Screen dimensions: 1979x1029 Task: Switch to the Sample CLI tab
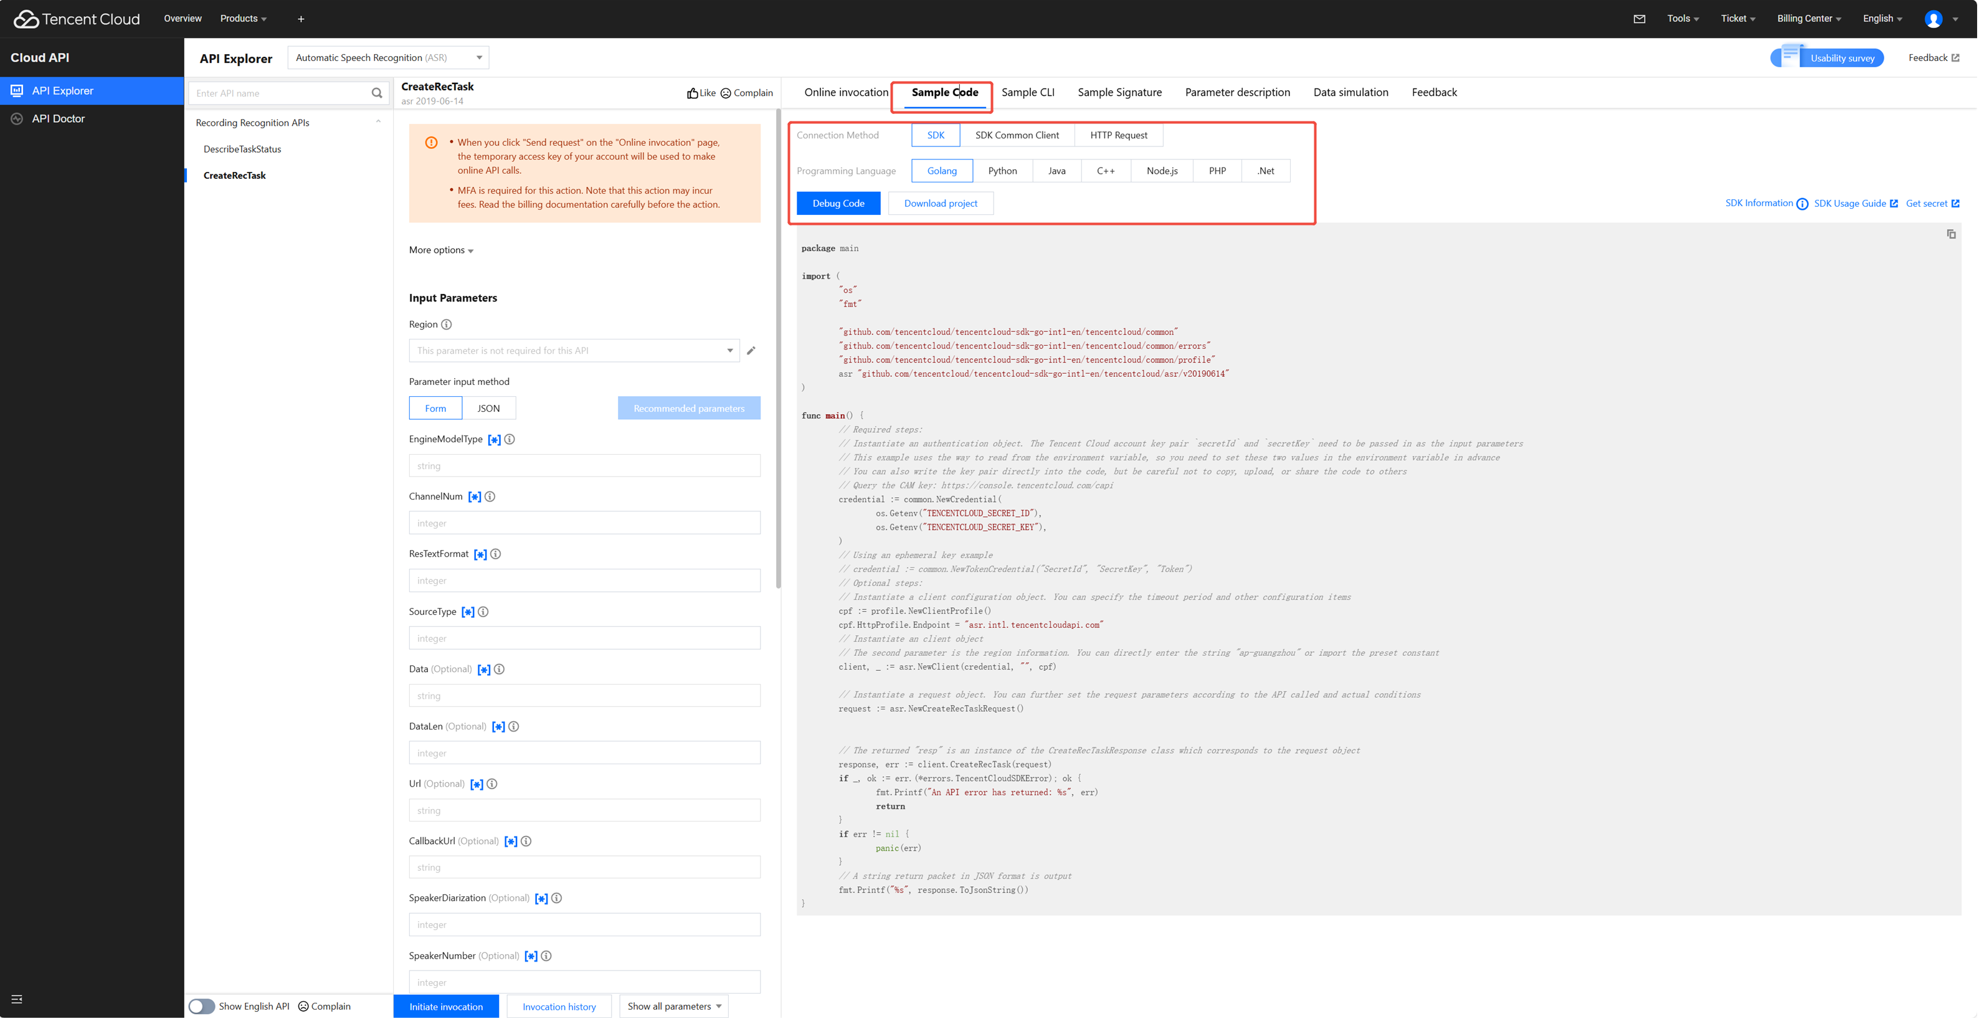[x=1027, y=92]
